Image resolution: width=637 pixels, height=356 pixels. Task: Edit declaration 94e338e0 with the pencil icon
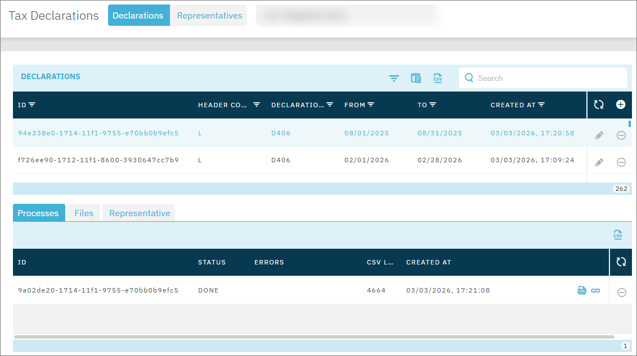[599, 135]
